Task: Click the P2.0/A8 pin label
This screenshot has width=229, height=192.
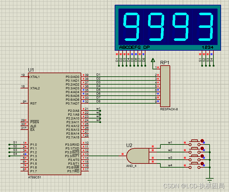Action: (x=74, y=111)
